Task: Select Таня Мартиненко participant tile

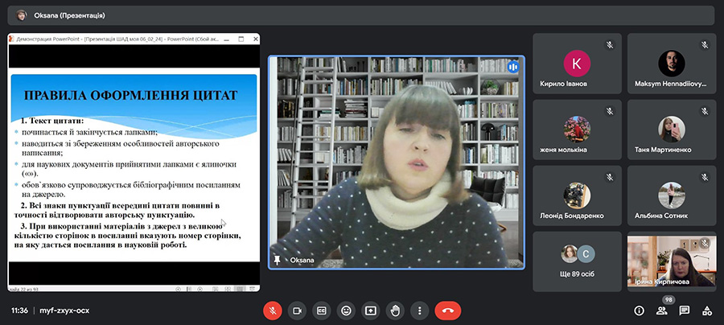Action: pyautogui.click(x=672, y=130)
